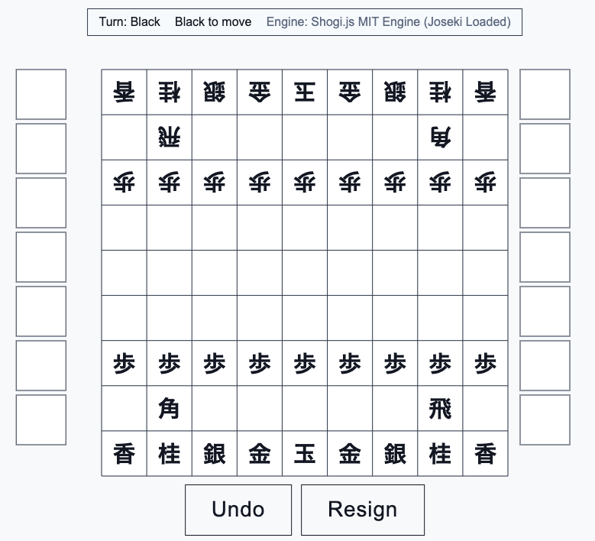
Task: Select Black's gold general left of king
Action: pyautogui.click(x=260, y=454)
